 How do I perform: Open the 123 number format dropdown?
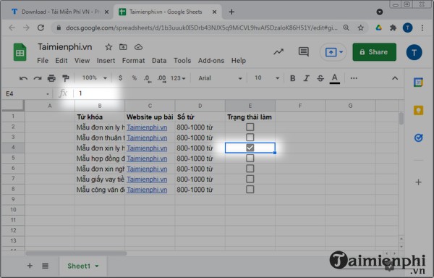[x=178, y=78]
